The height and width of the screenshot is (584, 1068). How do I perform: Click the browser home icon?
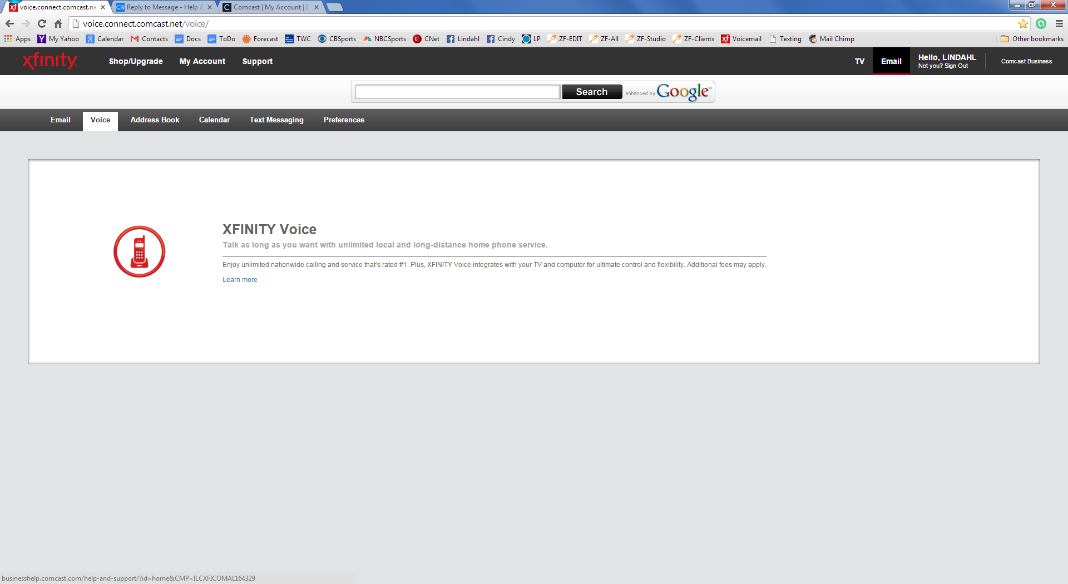pos(58,24)
